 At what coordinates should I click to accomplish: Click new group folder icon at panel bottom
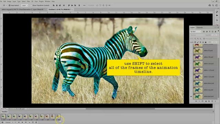pyautogui.click(x=209, y=101)
